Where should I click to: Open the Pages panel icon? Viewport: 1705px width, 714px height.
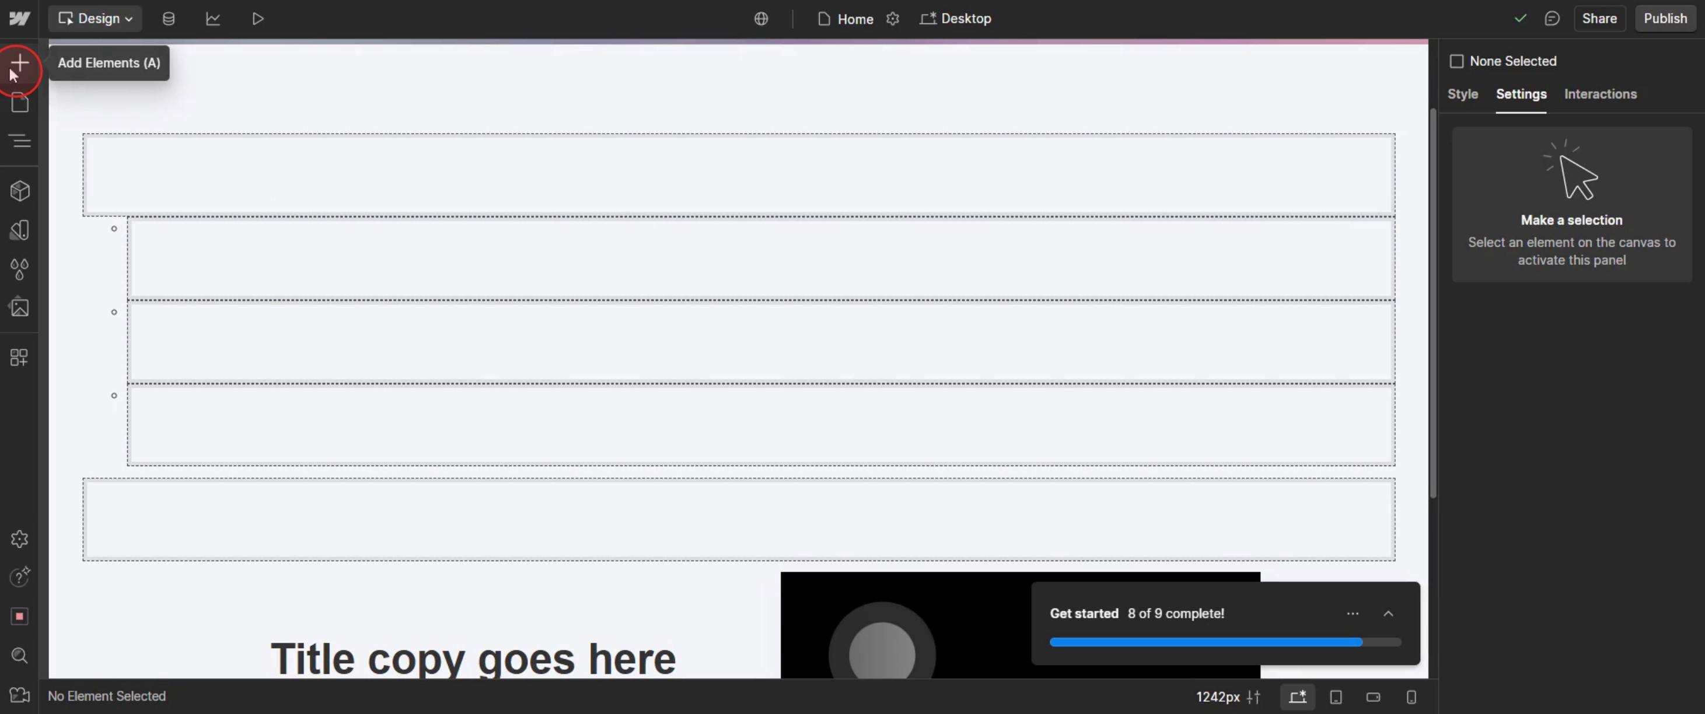click(20, 103)
